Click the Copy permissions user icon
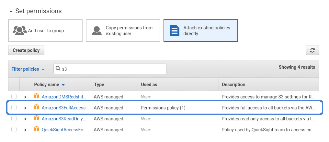329x142 pixels. click(97, 31)
